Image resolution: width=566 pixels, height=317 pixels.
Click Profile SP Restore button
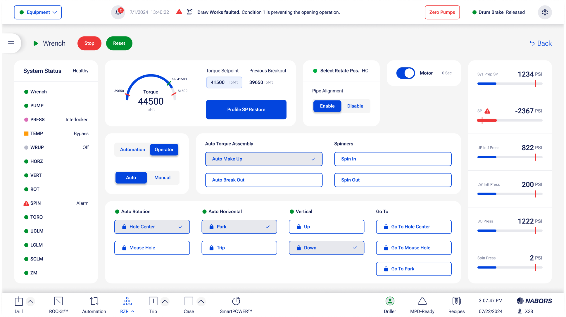click(x=246, y=110)
